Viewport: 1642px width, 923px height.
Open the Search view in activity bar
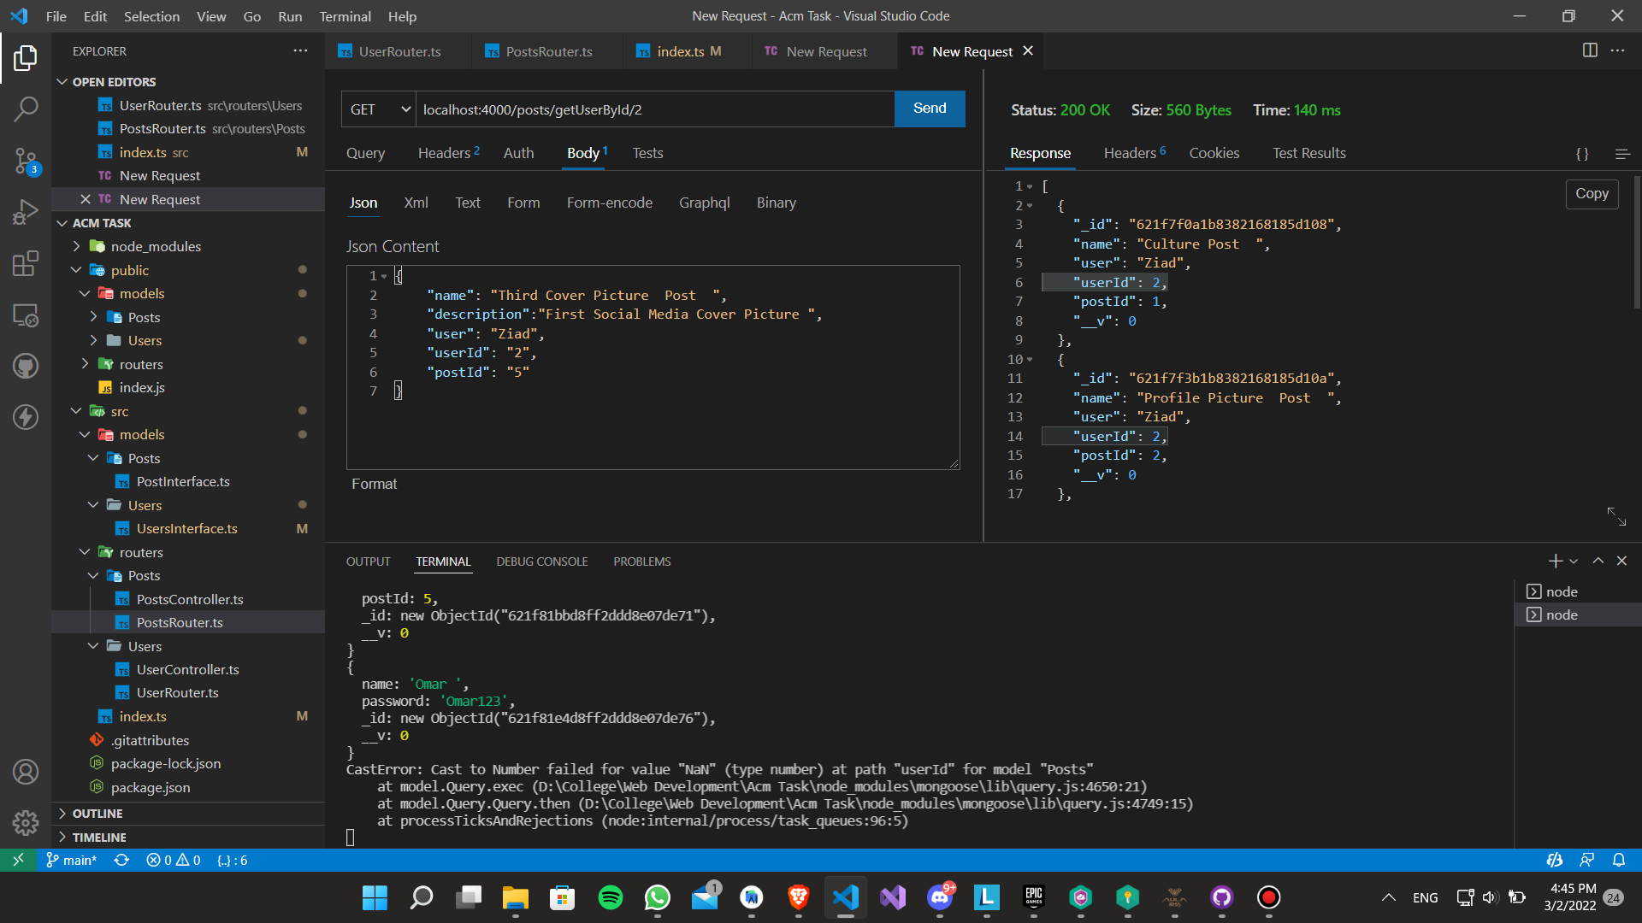[26, 109]
